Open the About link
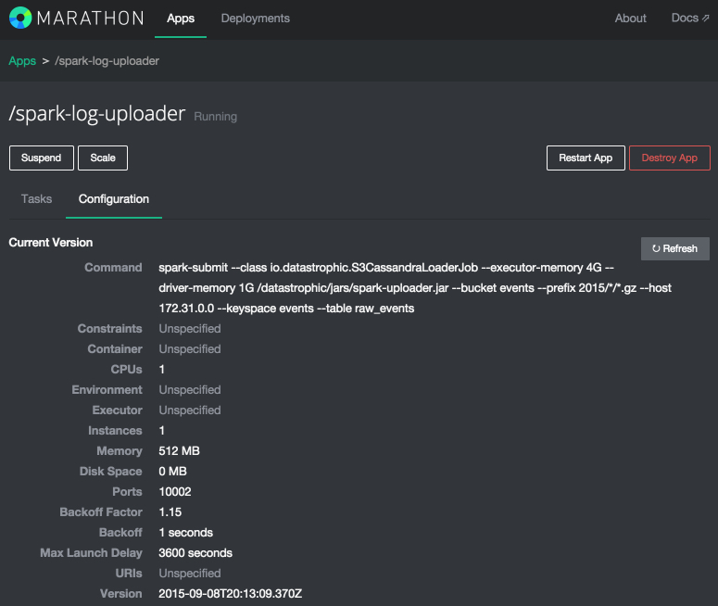 (x=630, y=19)
